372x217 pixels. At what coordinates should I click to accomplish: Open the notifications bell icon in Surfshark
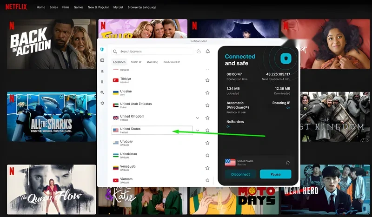click(x=207, y=51)
